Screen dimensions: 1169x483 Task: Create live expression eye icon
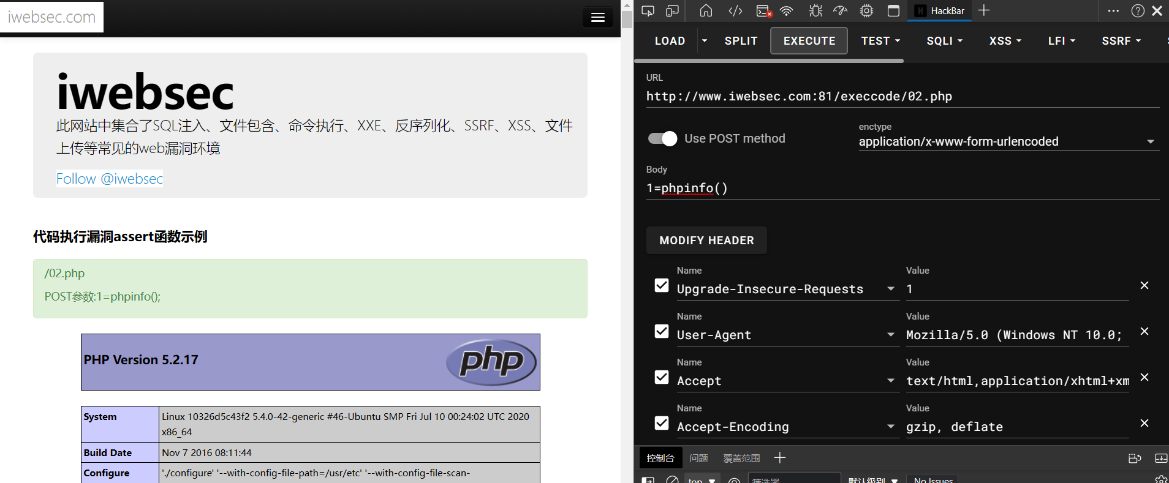734,480
